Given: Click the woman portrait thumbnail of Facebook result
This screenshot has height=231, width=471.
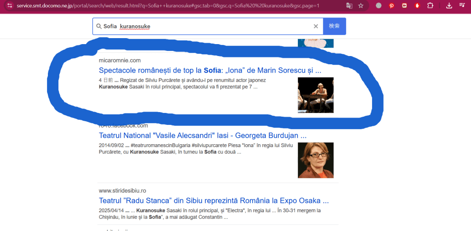Looking at the screenshot, I should coord(316,160).
